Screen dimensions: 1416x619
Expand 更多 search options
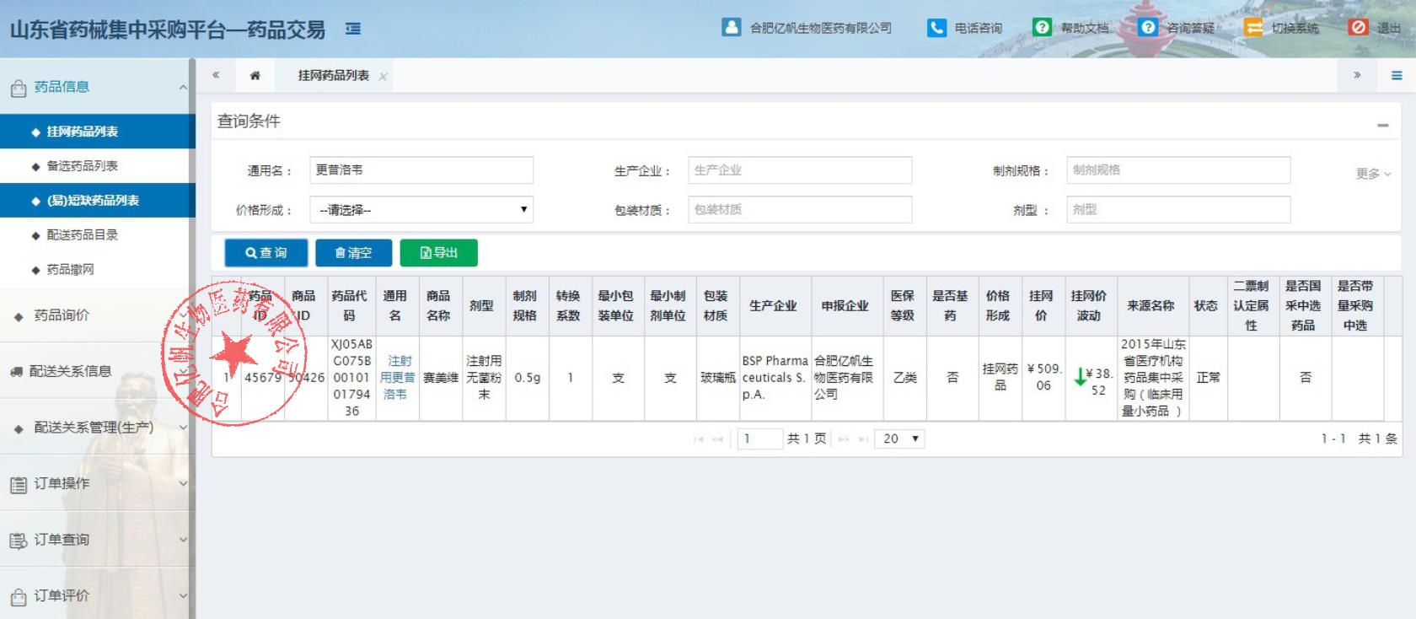tap(1373, 174)
